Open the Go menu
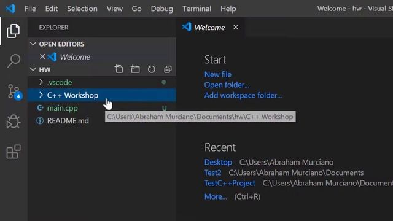The width and height of the screenshot is (393, 221). click(x=136, y=9)
